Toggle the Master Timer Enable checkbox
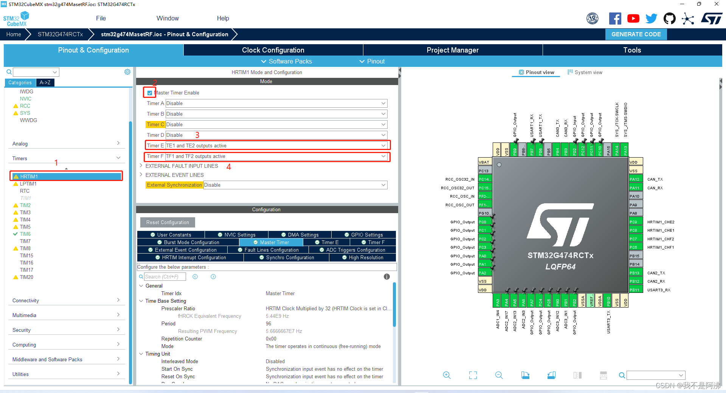The width and height of the screenshot is (726, 393). (150, 93)
